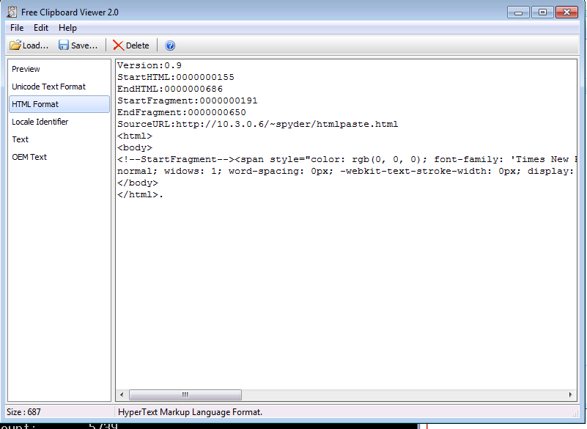
Task: Select the HTML Format entry
Action: coord(59,104)
